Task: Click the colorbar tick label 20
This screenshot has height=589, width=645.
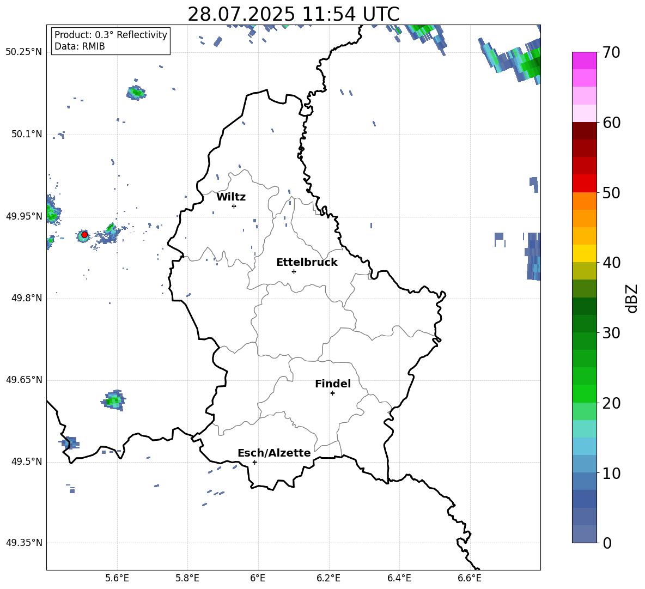Action: [x=611, y=403]
